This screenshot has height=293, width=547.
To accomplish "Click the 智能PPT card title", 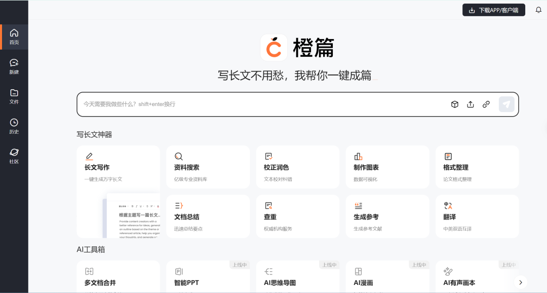I will (x=186, y=283).
